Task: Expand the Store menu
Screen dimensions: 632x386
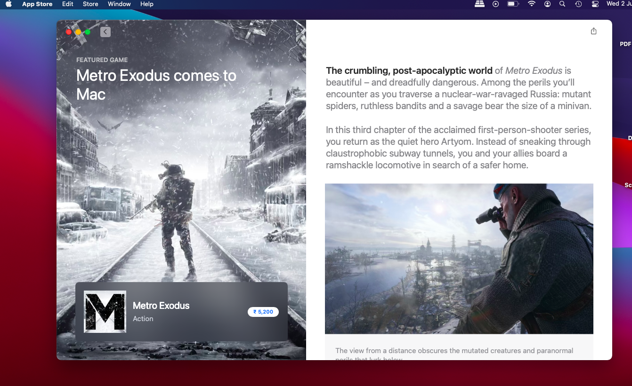Action: [90, 4]
